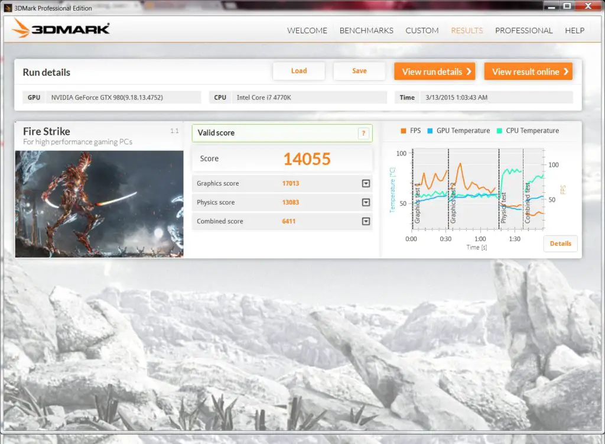This screenshot has width=605, height=444.
Task: Open the Professional tab
Action: [524, 31]
